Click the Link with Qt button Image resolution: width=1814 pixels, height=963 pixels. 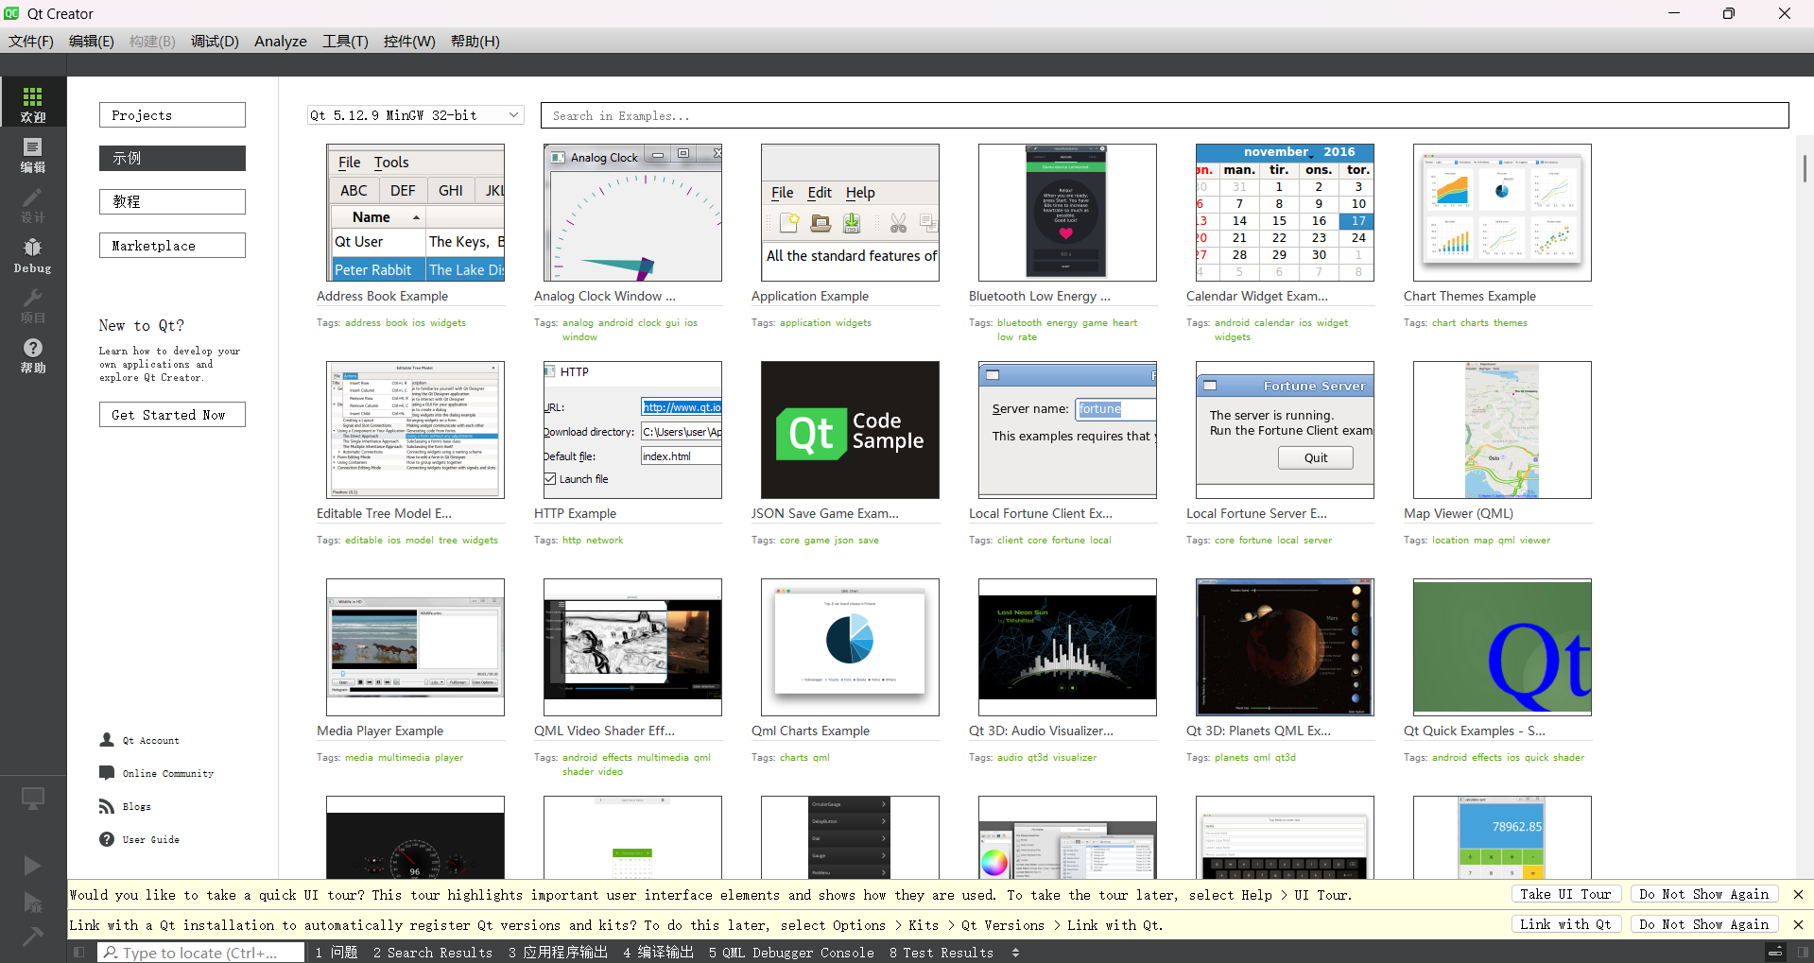pos(1565,924)
